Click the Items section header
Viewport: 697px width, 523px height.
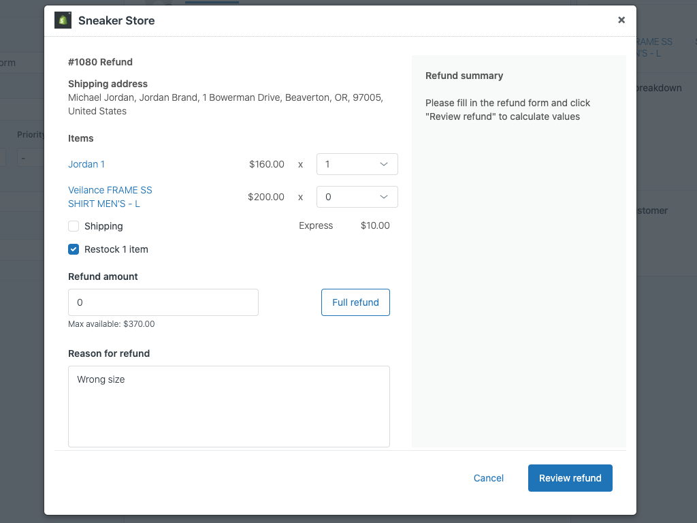pos(80,138)
